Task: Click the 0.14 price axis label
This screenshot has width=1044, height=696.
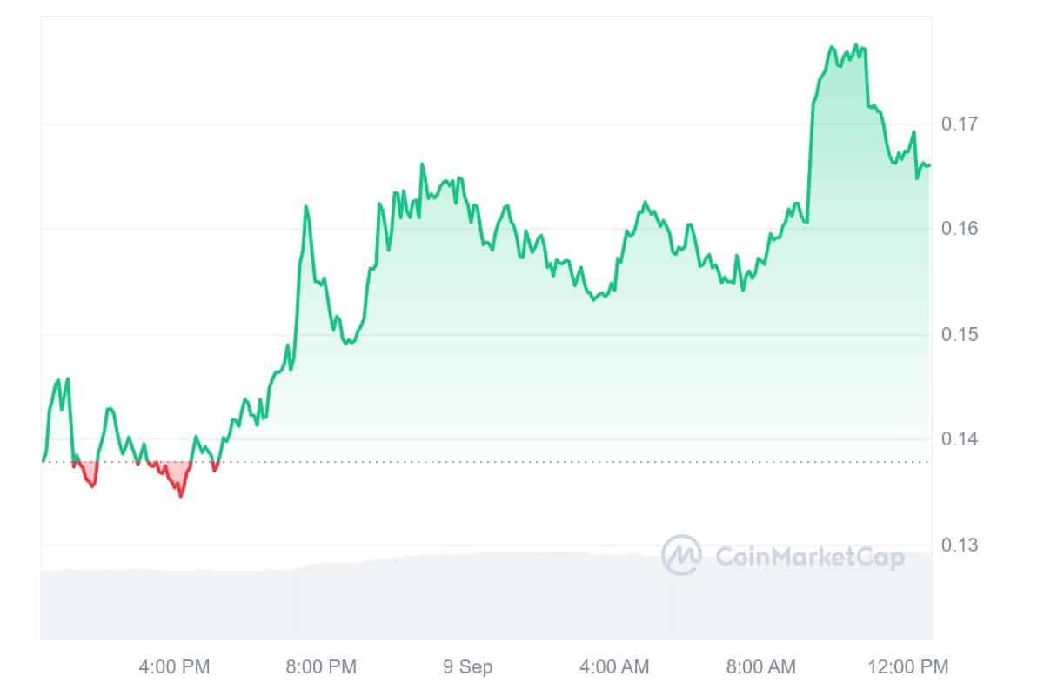Action: click(x=960, y=439)
